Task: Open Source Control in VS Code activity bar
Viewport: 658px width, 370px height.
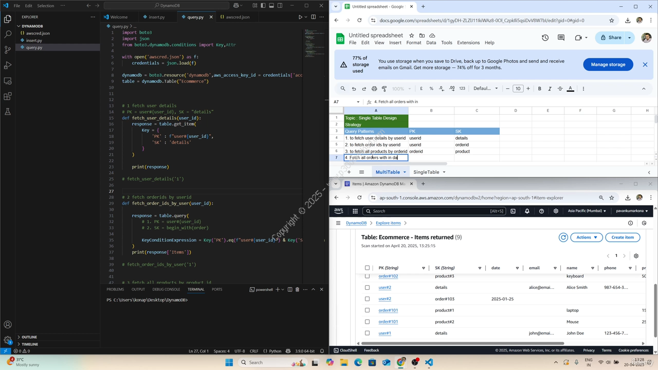Action: pos(8,50)
